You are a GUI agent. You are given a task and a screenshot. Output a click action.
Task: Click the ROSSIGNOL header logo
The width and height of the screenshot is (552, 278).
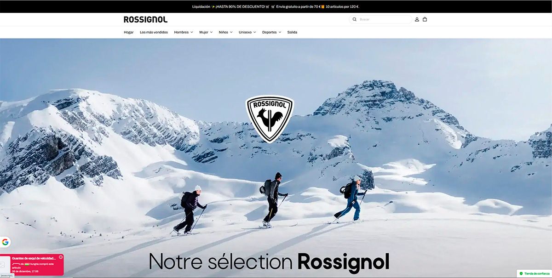click(x=145, y=19)
